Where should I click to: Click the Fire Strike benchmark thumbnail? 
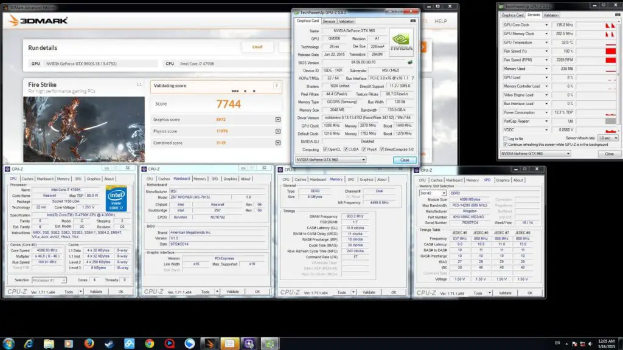pos(84,129)
